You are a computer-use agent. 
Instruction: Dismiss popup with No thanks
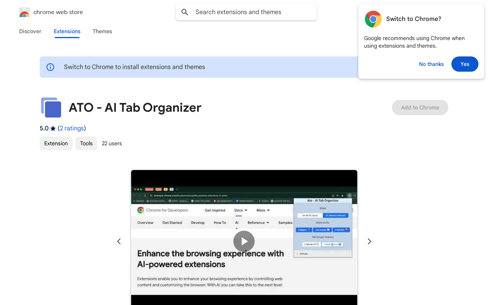431,64
